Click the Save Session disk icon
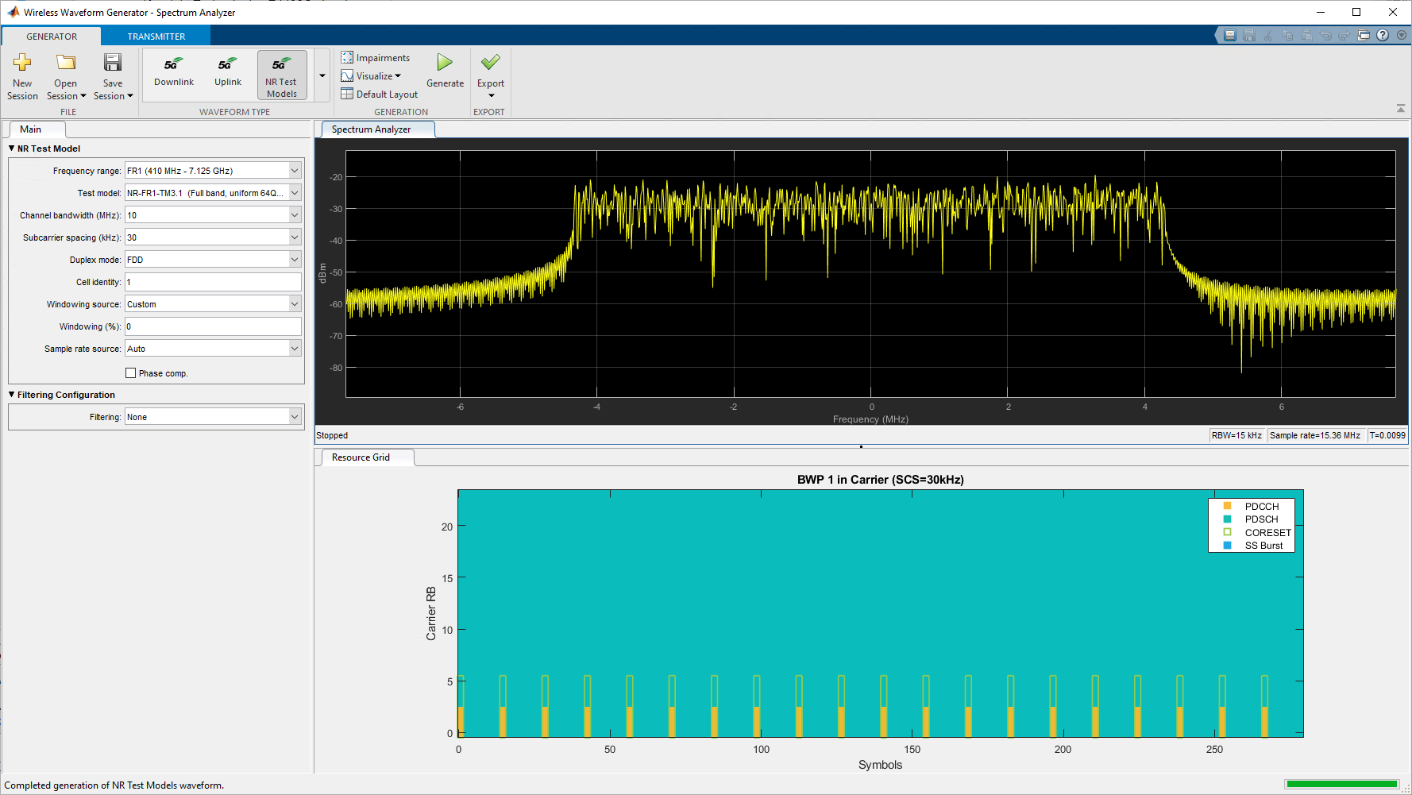 113,64
